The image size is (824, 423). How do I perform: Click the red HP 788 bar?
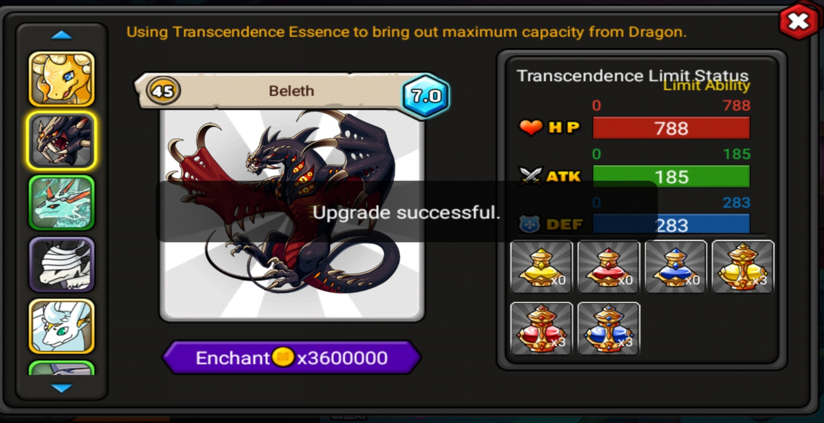671,128
